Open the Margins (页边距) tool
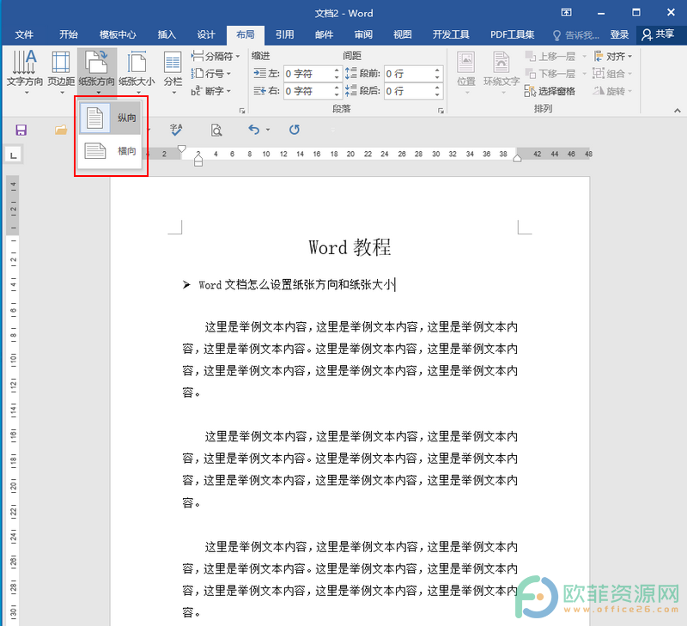The image size is (687, 626). [x=61, y=72]
